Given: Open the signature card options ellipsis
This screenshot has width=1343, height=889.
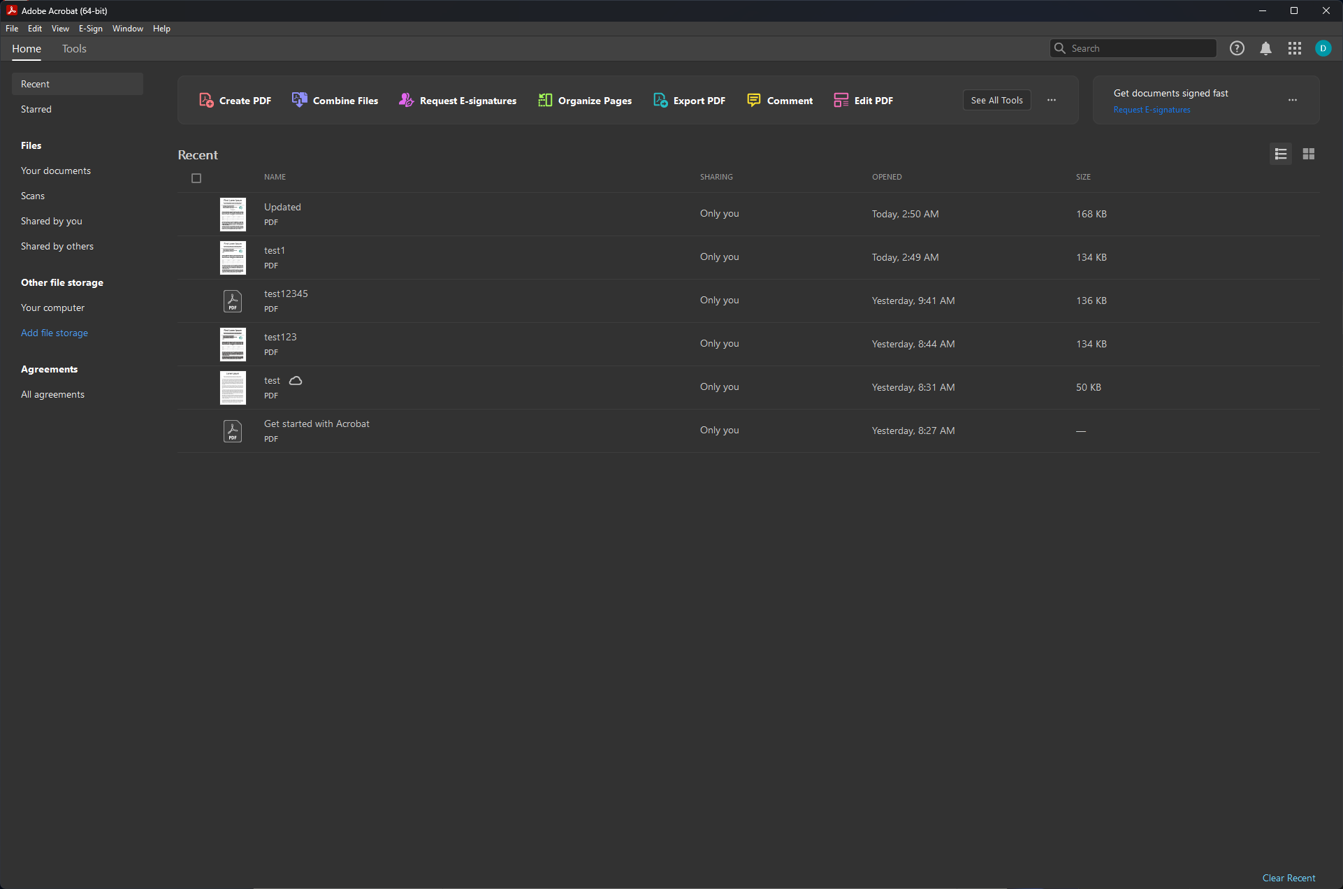Looking at the screenshot, I should pyautogui.click(x=1292, y=100).
